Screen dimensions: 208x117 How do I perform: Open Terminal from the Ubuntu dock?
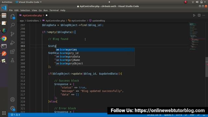[4, 46]
